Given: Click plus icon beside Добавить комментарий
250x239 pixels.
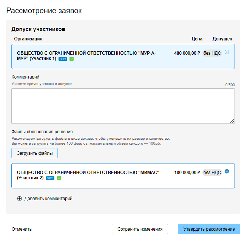Looking at the screenshot, I should (x=19, y=199).
